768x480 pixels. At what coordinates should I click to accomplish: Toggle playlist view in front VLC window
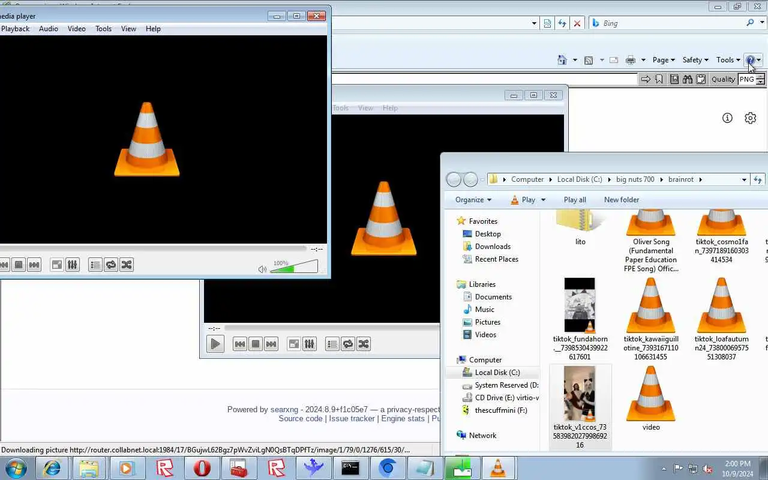pos(95,265)
